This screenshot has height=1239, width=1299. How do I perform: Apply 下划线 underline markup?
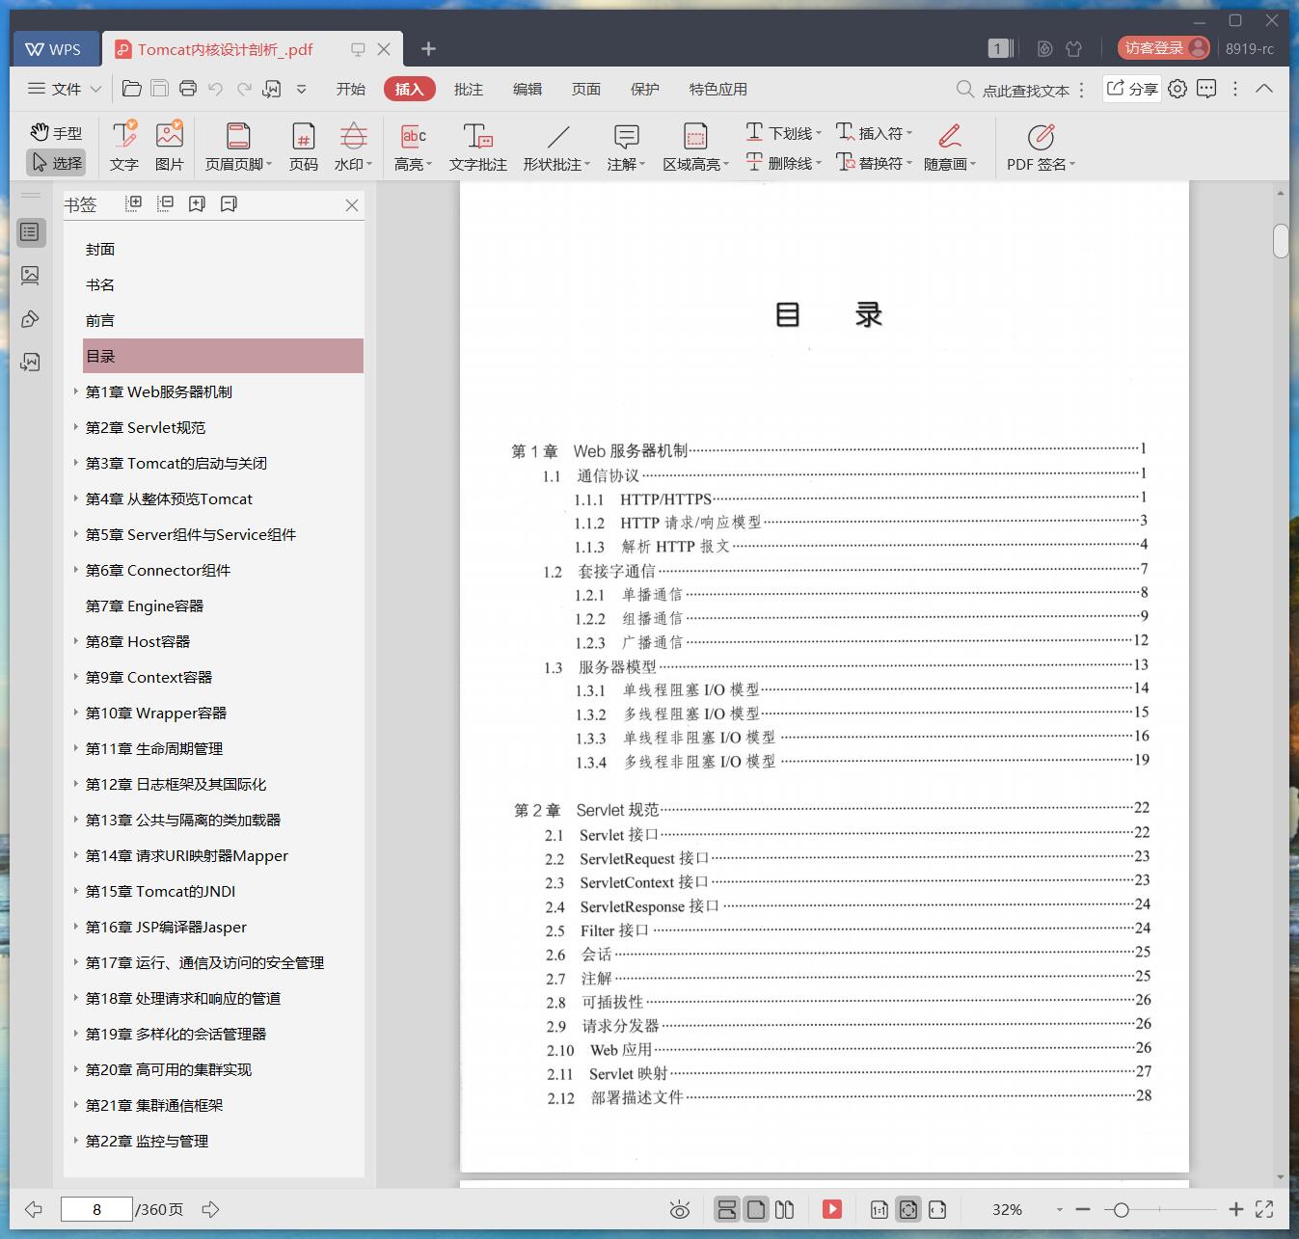click(x=782, y=132)
